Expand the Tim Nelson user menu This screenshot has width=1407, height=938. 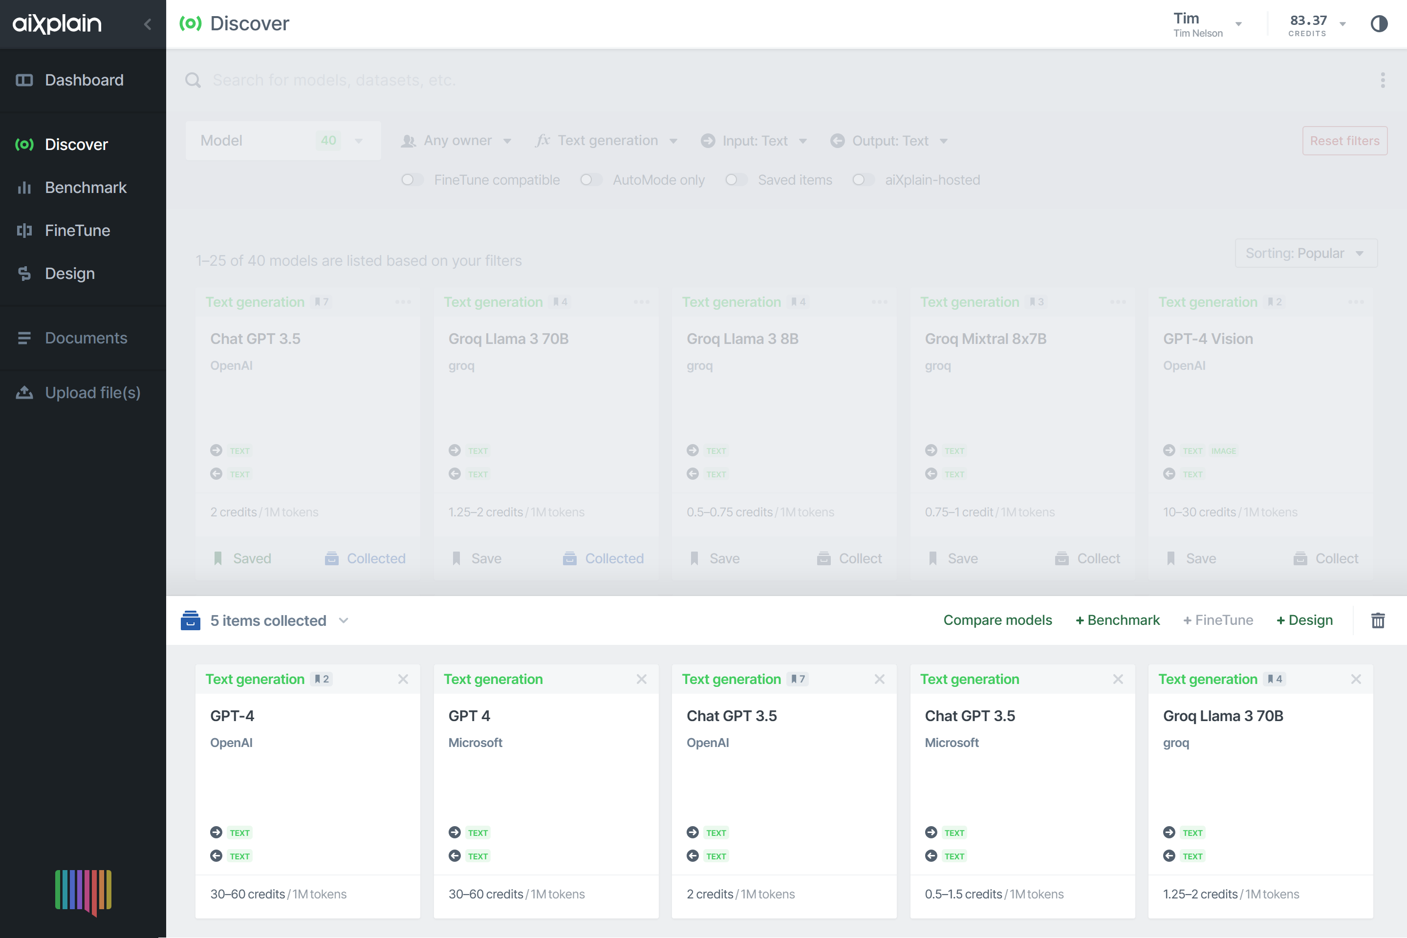coord(1208,24)
